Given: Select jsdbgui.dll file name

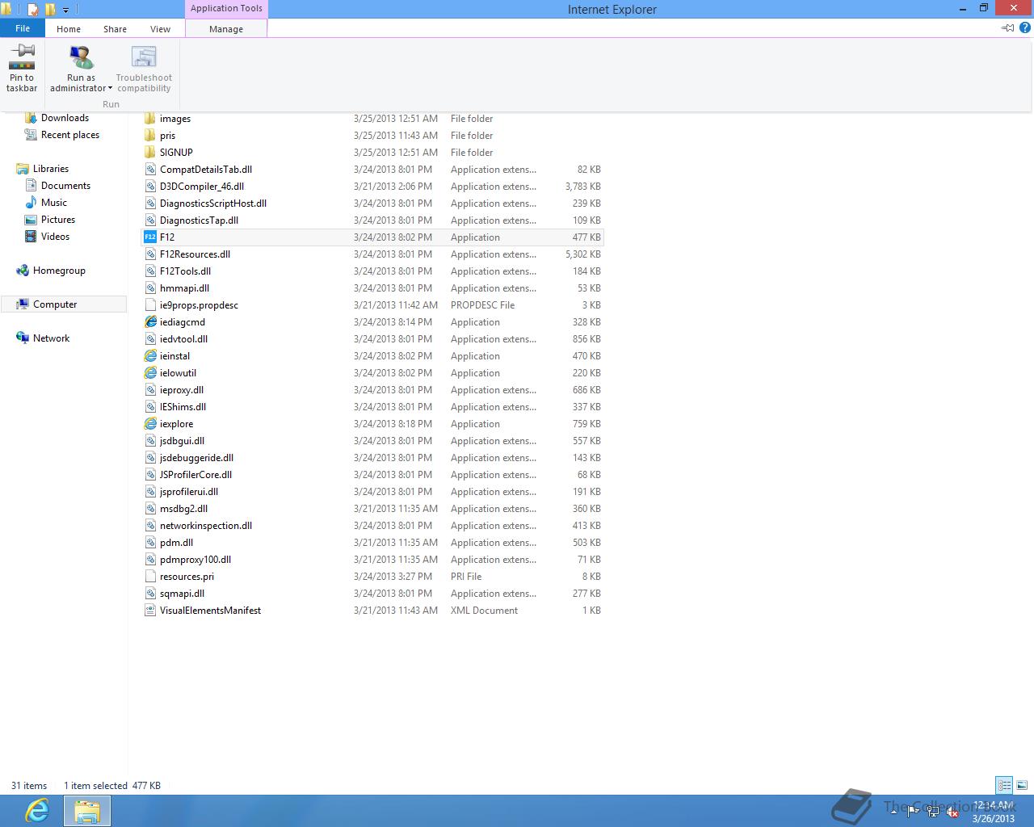Looking at the screenshot, I should point(182,441).
